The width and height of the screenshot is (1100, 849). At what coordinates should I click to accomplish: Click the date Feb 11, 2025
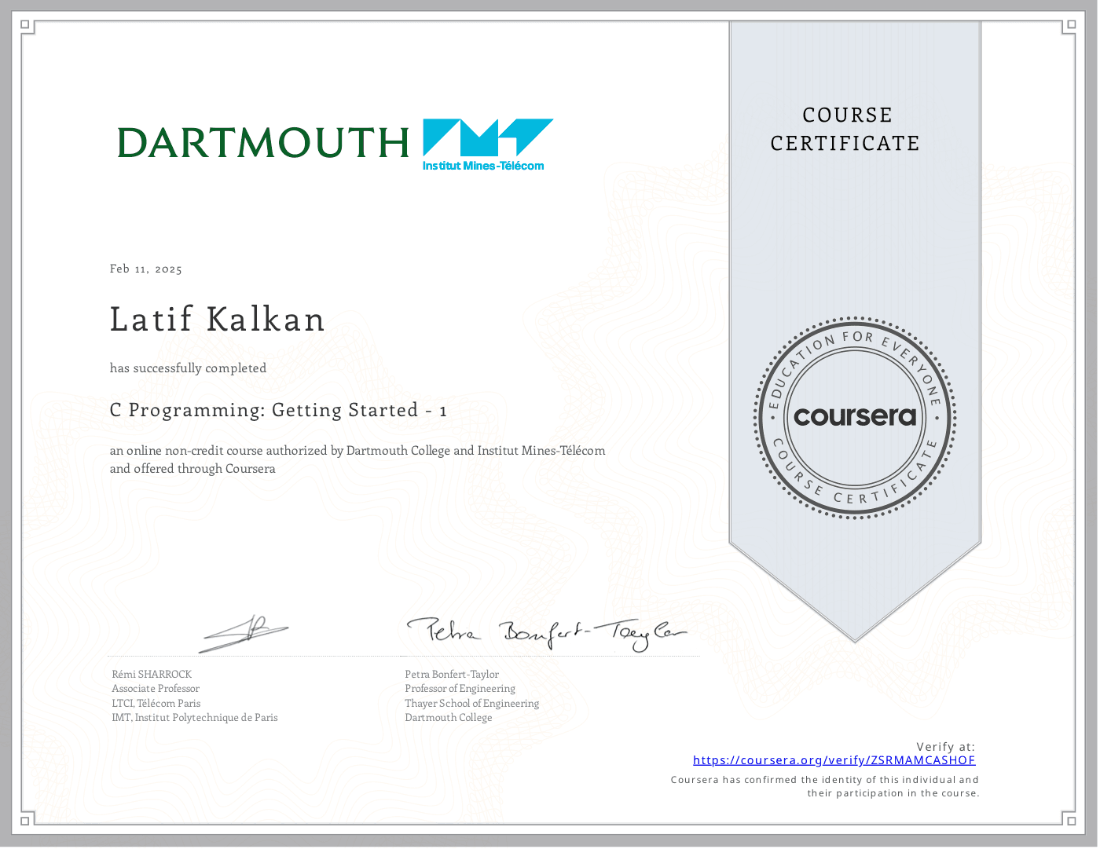click(146, 269)
